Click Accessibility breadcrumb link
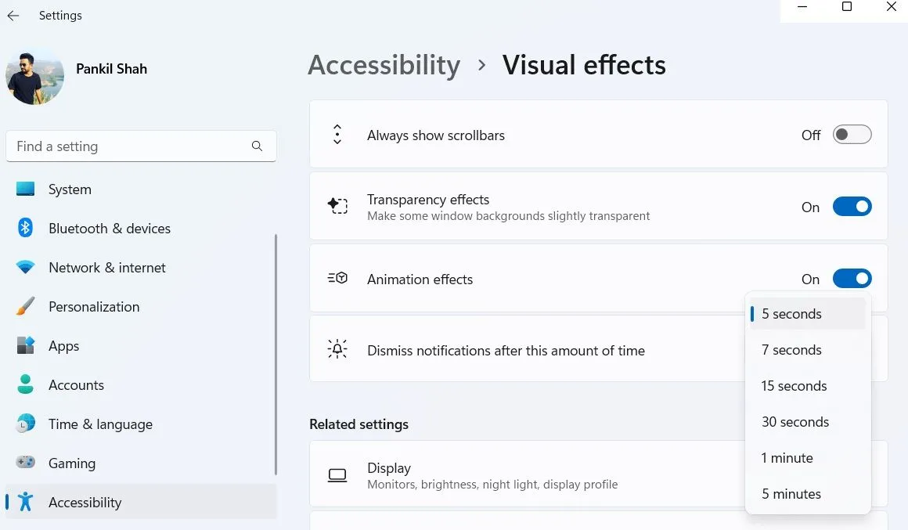 click(x=384, y=65)
